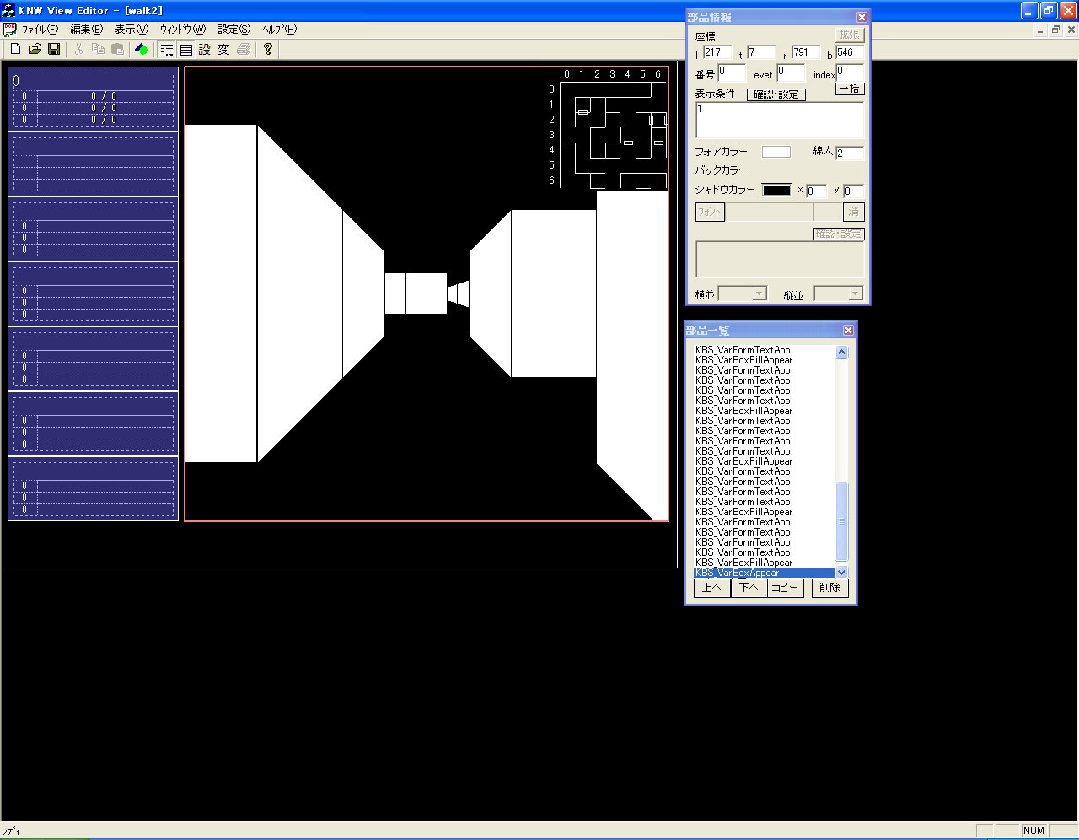This screenshot has height=840, width=1079.
Task: Move part up with 上へ button
Action: pos(711,588)
